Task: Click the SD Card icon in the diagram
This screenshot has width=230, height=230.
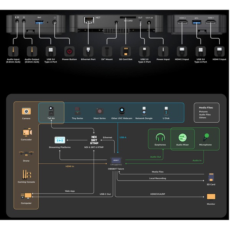Action: coord(211,177)
